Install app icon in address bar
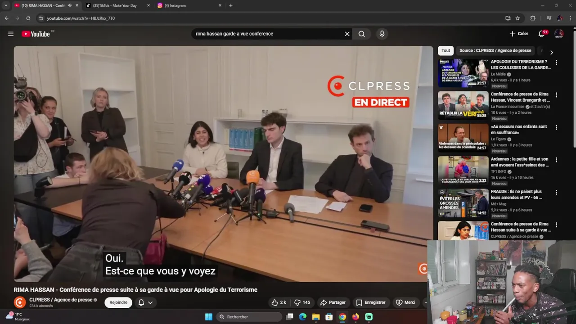Image resolution: width=576 pixels, height=324 pixels. pyautogui.click(x=508, y=18)
